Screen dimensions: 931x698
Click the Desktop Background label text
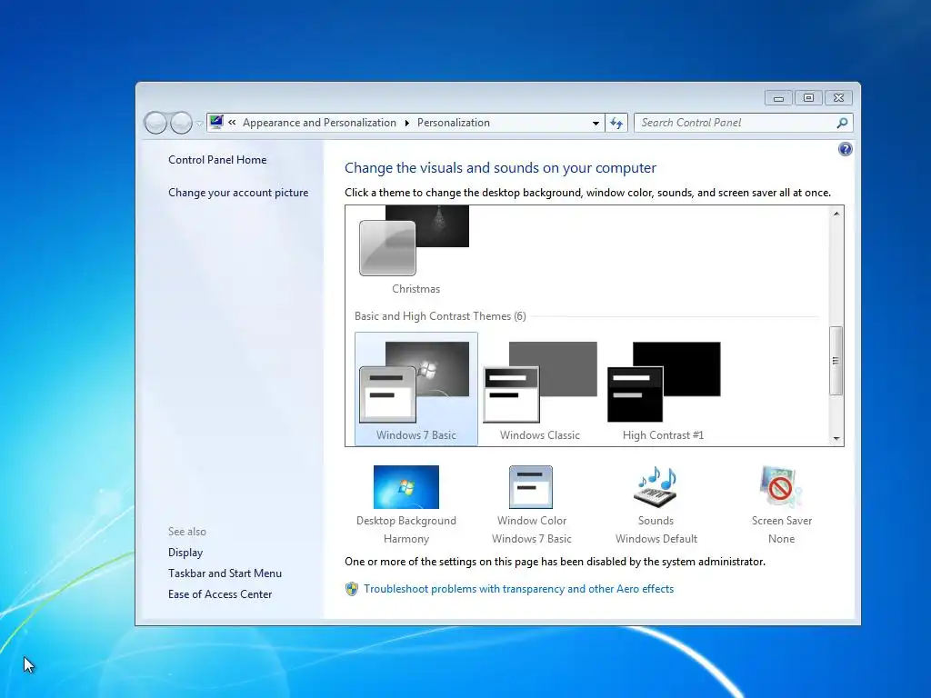pyautogui.click(x=406, y=521)
